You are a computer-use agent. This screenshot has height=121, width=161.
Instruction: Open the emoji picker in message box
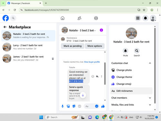click(x=97, y=106)
